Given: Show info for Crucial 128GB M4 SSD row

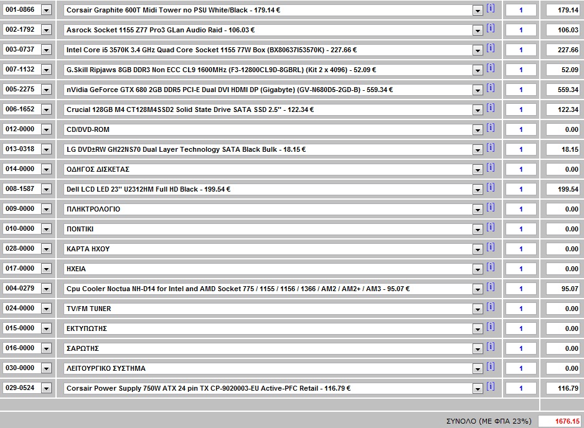Looking at the screenshot, I should [x=491, y=108].
